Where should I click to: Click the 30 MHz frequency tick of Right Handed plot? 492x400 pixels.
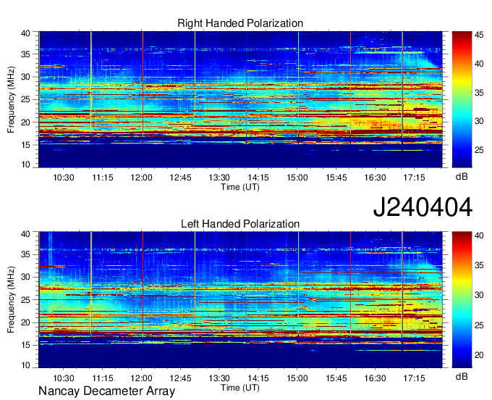pos(25,77)
